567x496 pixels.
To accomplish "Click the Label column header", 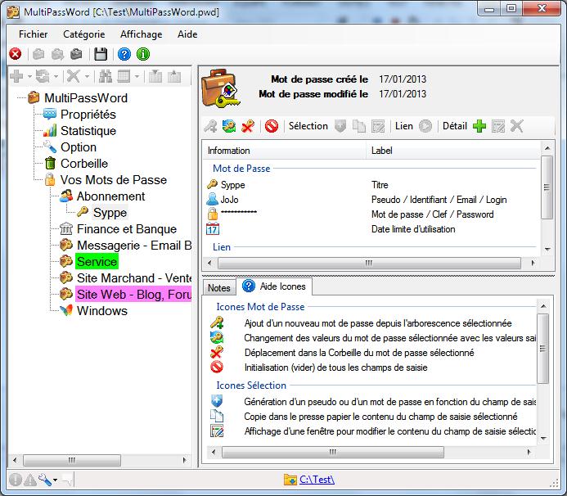I will pos(453,151).
